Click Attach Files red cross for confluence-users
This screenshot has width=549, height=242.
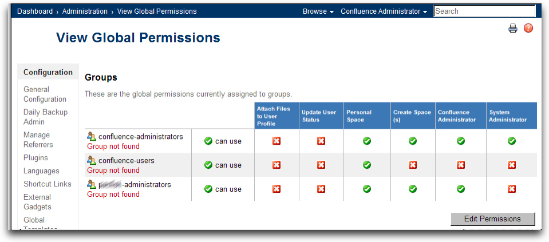277,165
